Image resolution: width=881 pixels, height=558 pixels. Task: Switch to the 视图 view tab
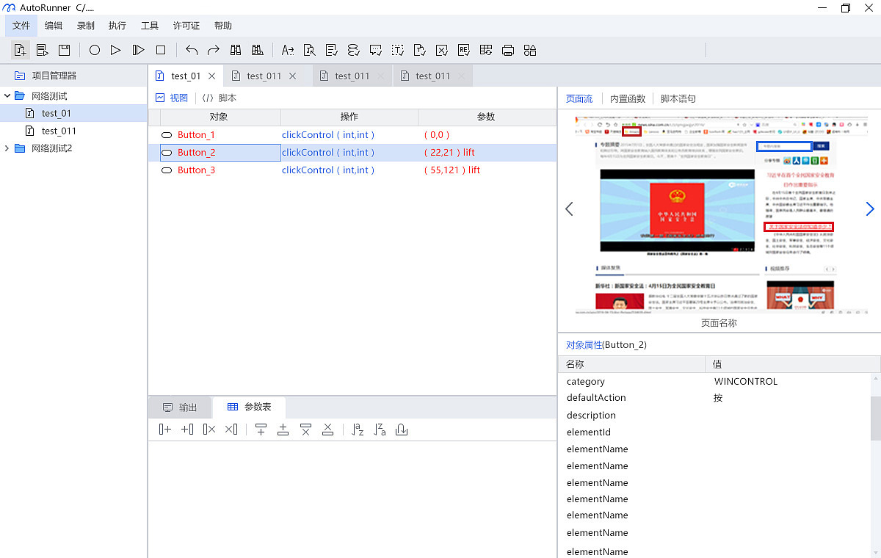(172, 98)
